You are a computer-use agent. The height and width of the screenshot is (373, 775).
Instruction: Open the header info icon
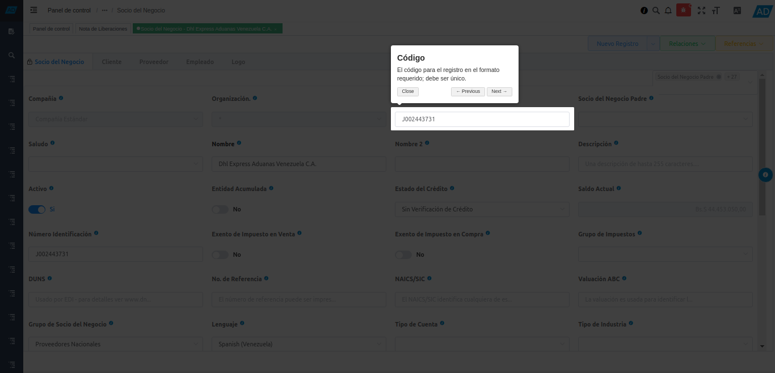(644, 10)
